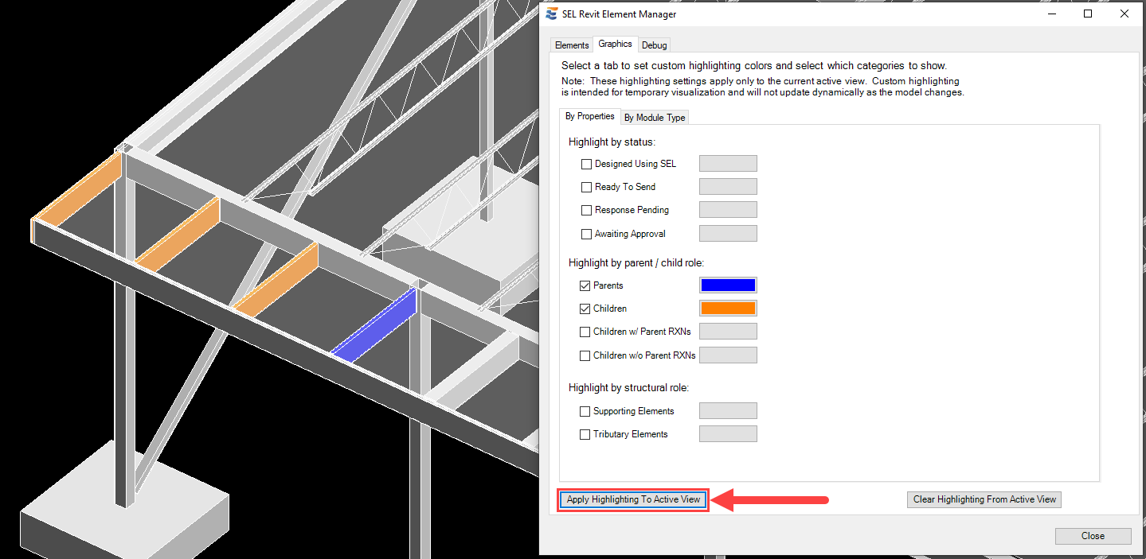Click the 'Highlight by structural role:' heading

coord(628,388)
